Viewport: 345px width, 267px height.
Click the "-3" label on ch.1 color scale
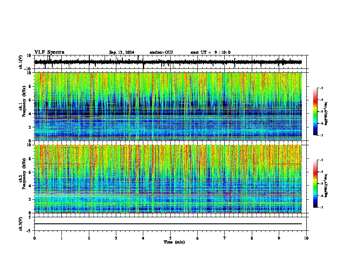click(321, 88)
